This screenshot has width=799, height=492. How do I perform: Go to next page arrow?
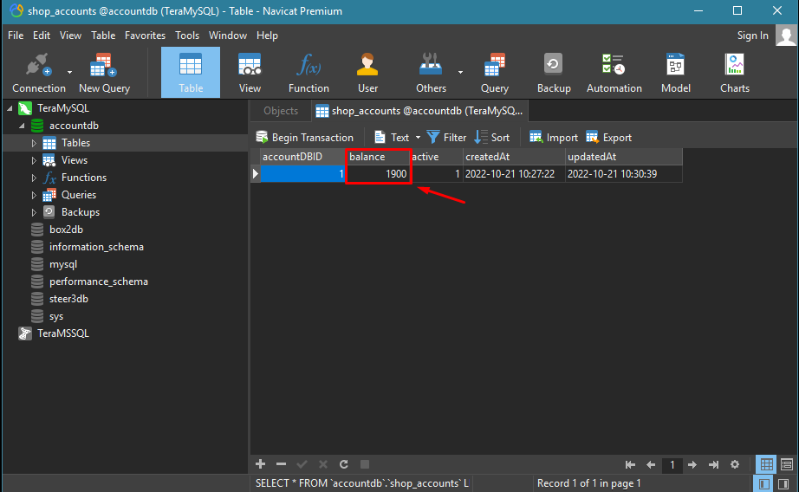click(x=692, y=464)
